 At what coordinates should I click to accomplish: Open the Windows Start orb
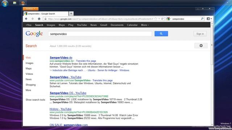coord(5,3)
